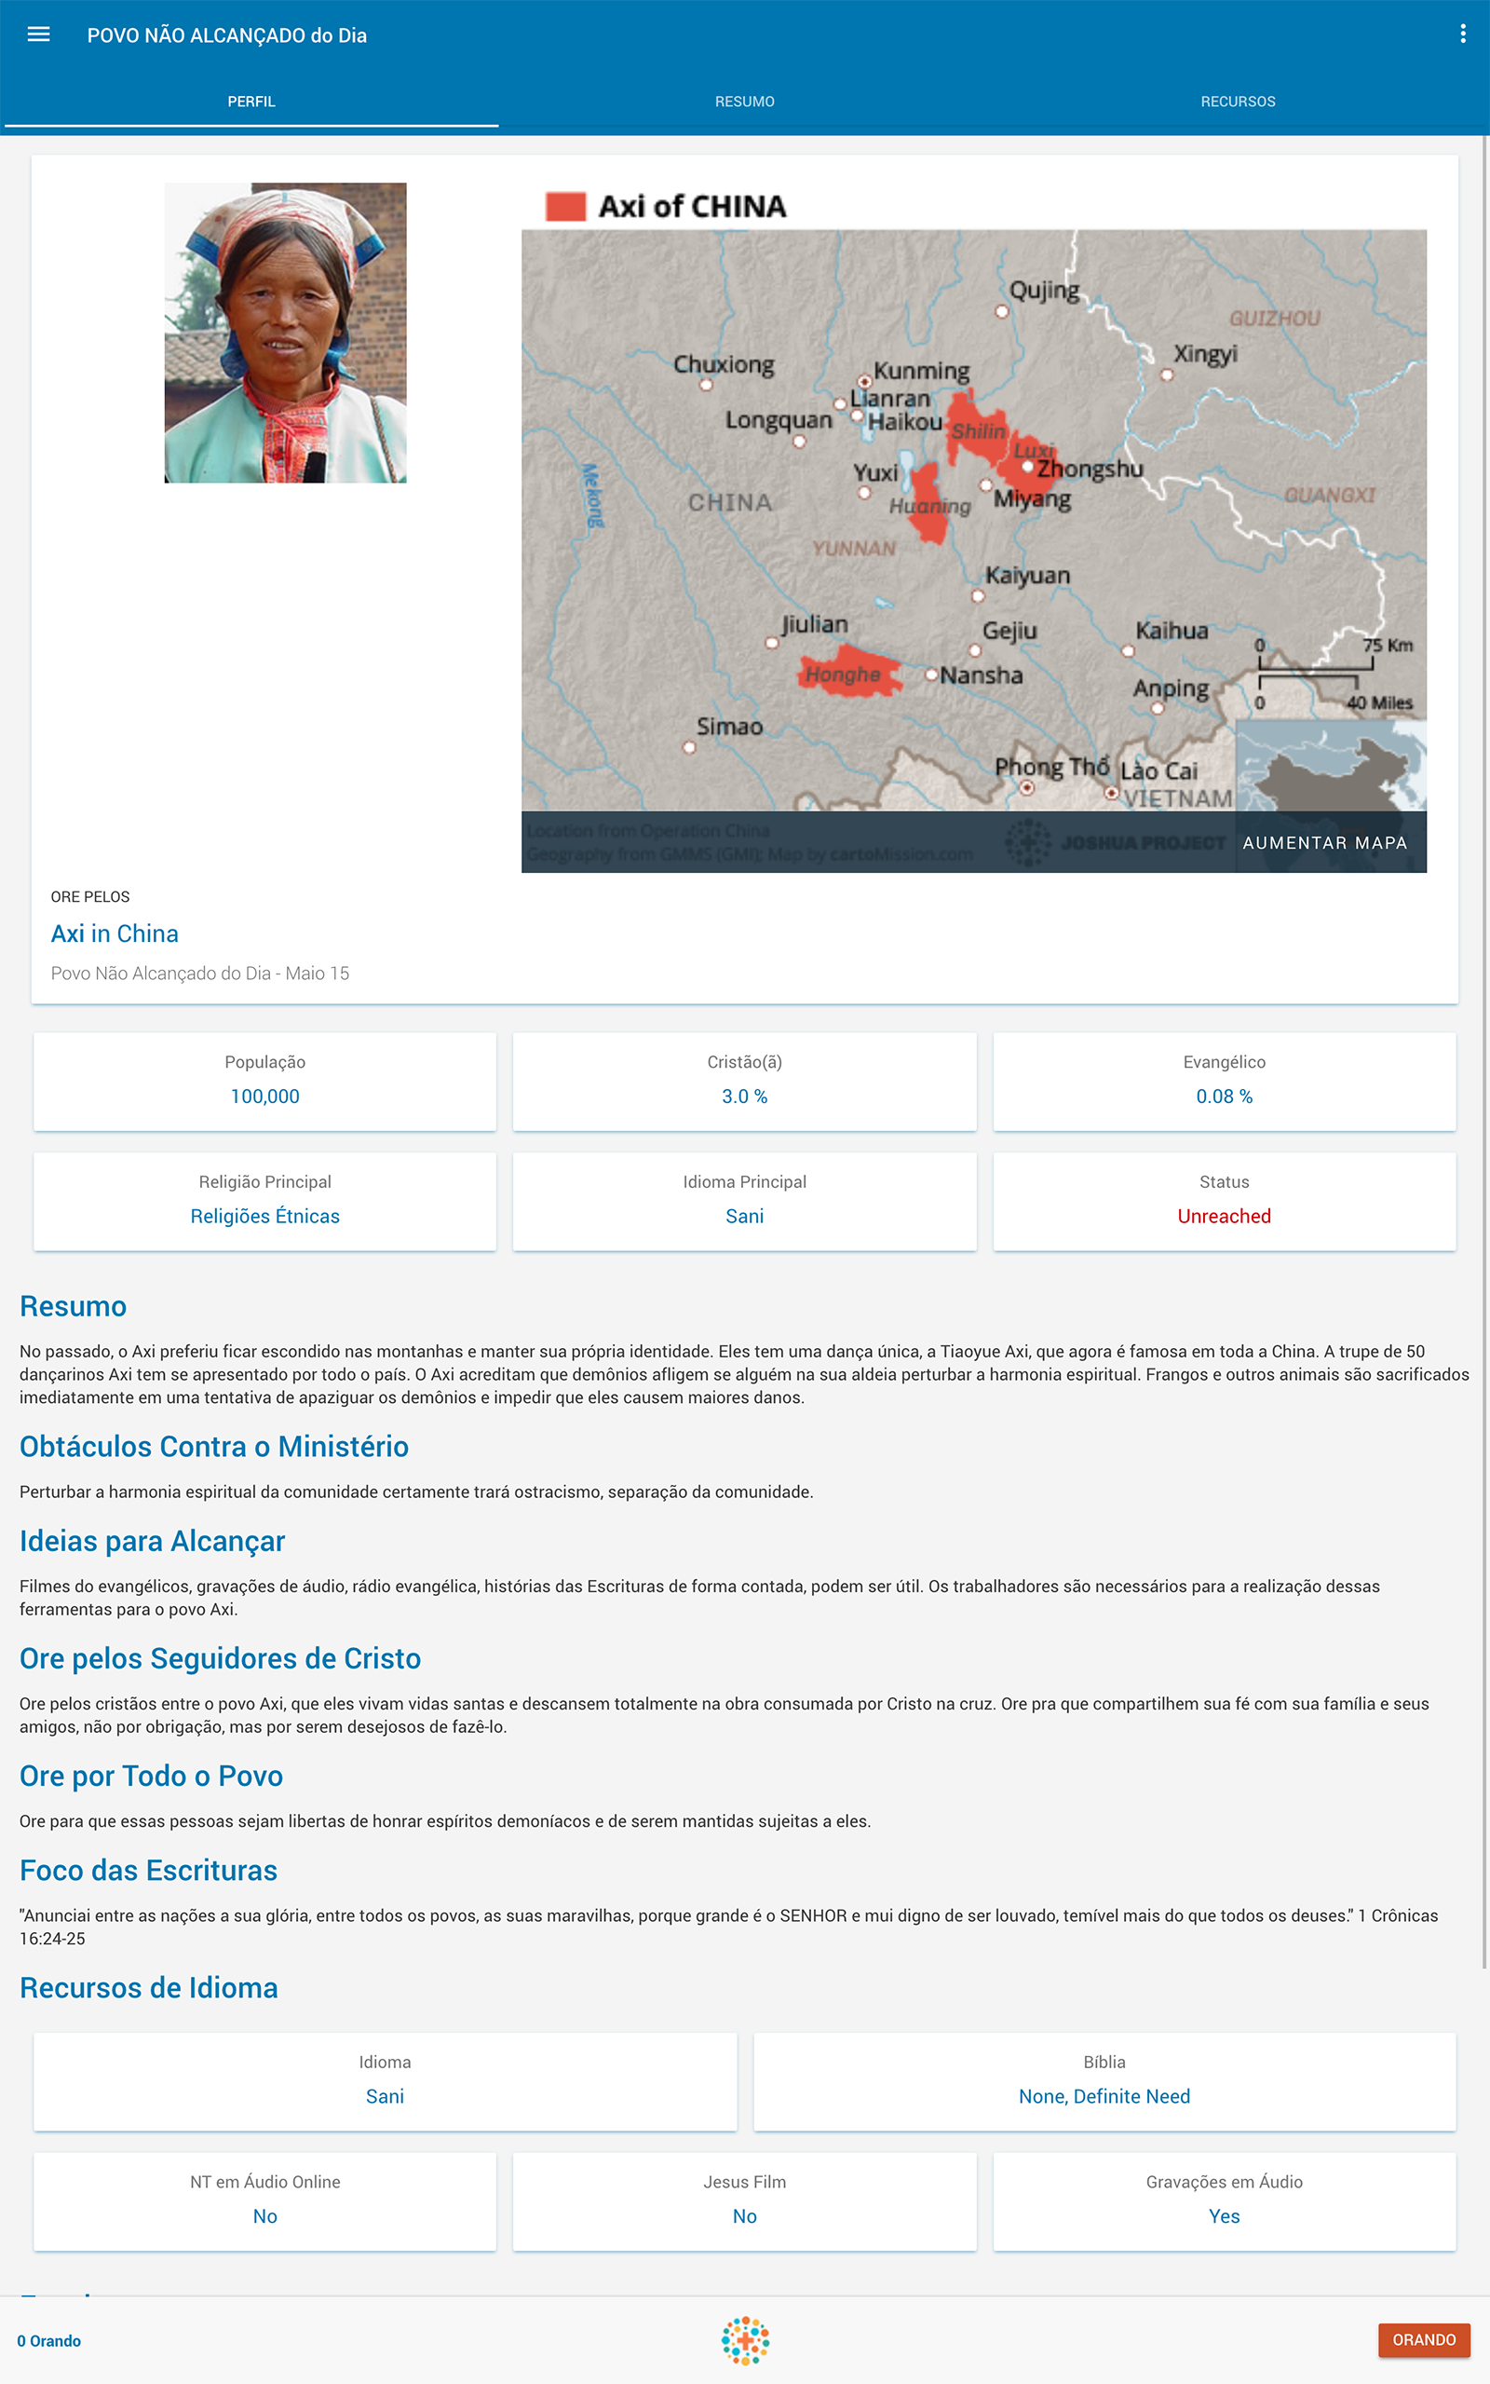Open the three-dot overflow menu
This screenshot has width=1490, height=2384.
[x=1462, y=34]
